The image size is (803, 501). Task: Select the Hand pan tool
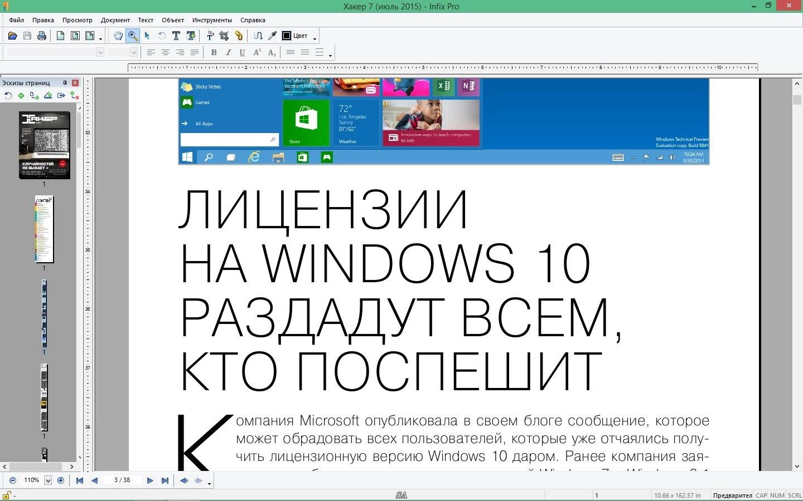pyautogui.click(x=118, y=36)
